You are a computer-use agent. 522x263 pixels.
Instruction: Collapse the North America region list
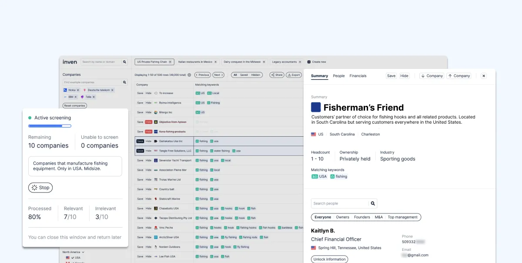(83, 252)
